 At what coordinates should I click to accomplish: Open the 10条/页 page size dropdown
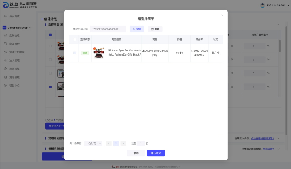[93, 143]
